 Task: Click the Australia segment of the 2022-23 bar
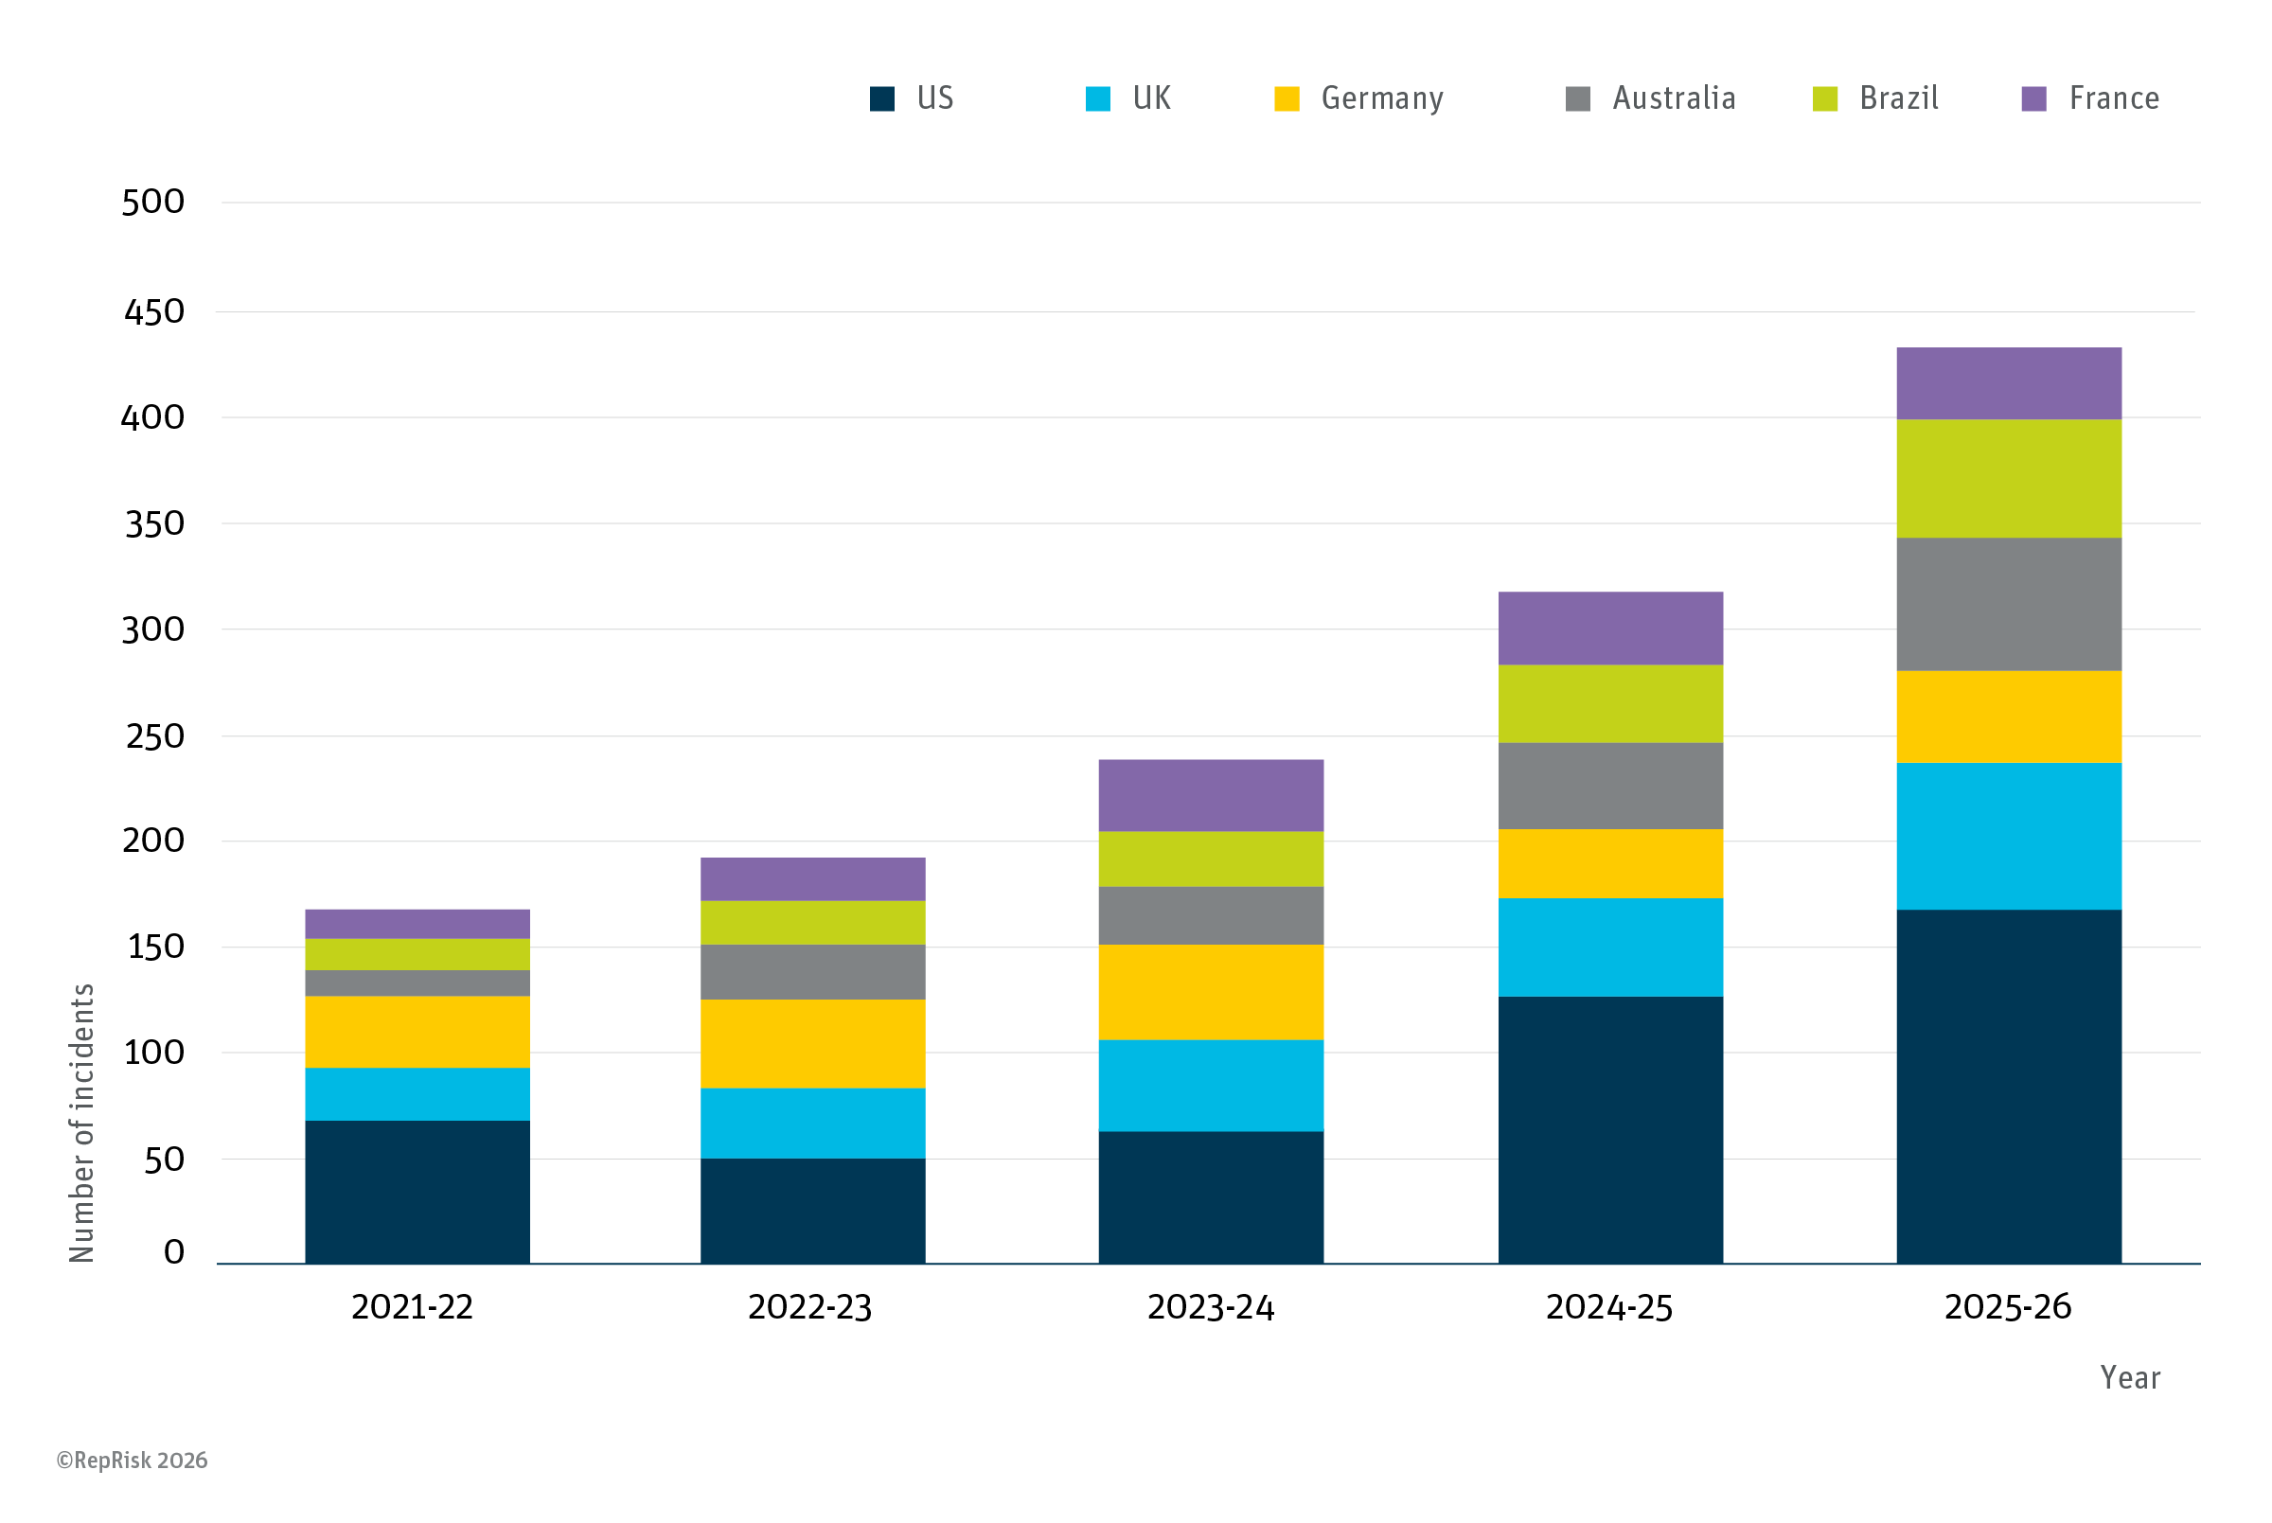[x=813, y=972]
